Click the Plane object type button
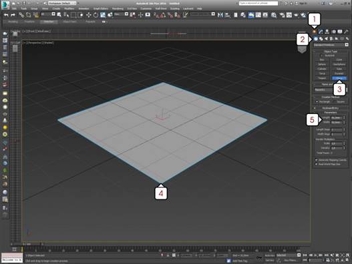This screenshot has width=352, height=264. (339, 78)
